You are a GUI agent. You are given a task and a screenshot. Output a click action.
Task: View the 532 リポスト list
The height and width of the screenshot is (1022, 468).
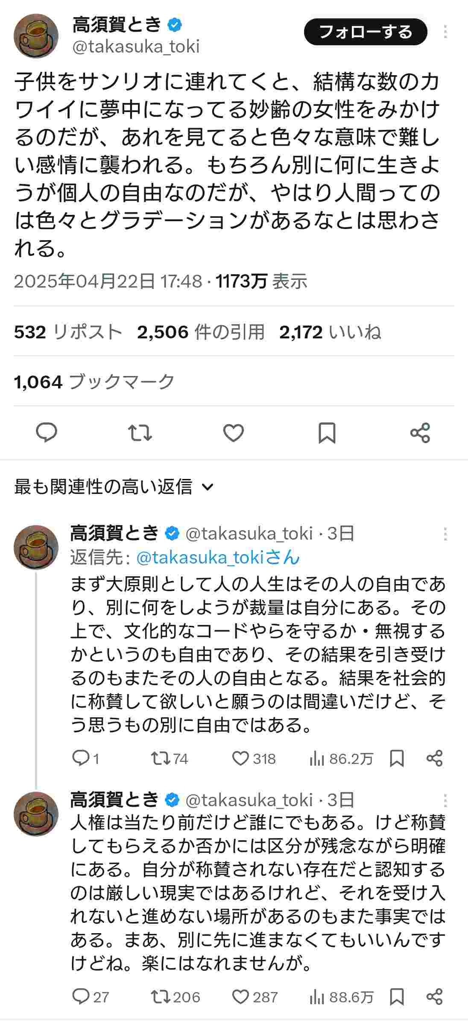pos(68,332)
